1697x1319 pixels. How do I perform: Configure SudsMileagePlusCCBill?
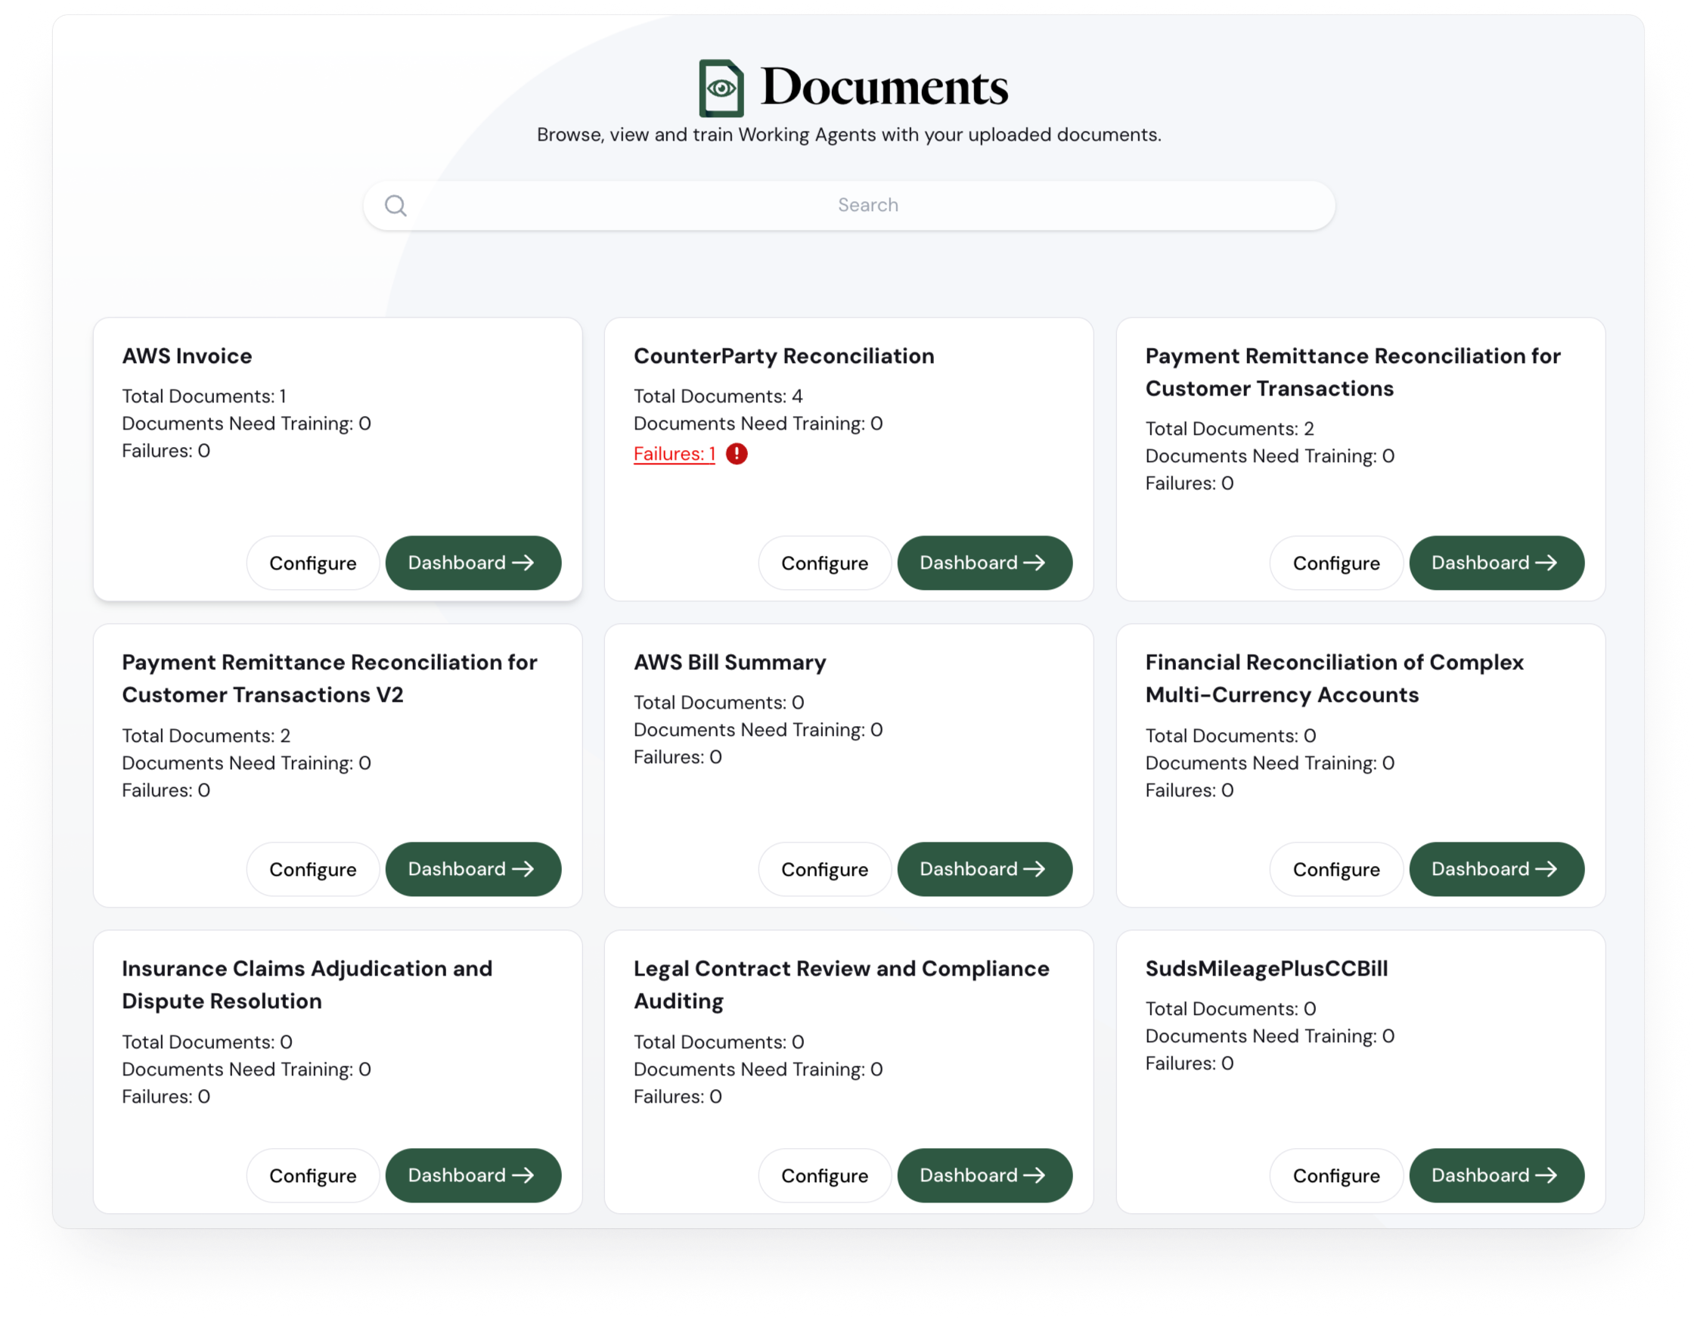(x=1336, y=1175)
